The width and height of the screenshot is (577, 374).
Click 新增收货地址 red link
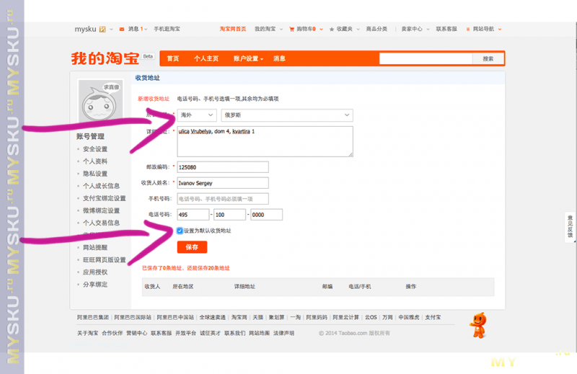pos(154,99)
